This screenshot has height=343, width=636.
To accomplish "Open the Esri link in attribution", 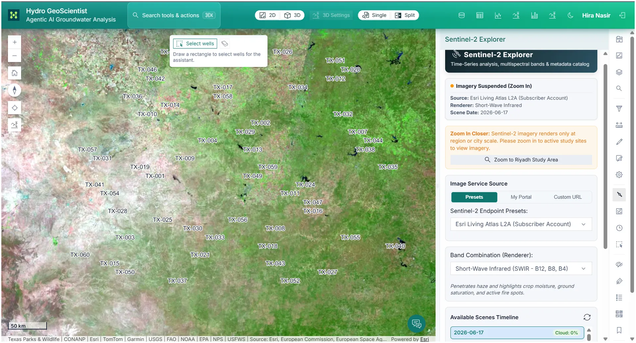I will tap(424, 339).
